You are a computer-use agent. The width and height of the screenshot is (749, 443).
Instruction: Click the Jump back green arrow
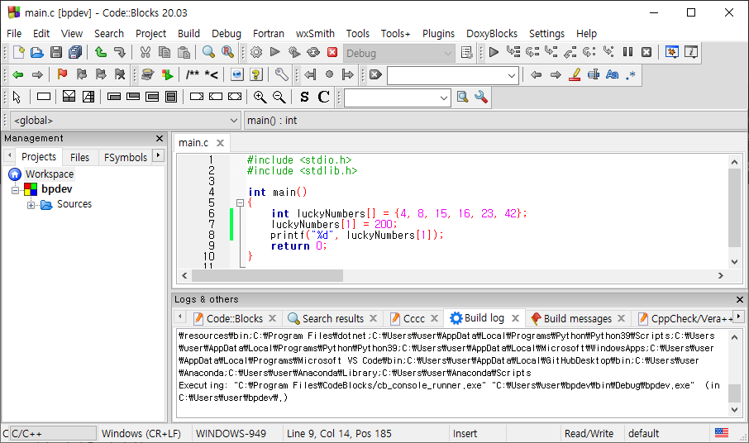pyautogui.click(x=18, y=74)
